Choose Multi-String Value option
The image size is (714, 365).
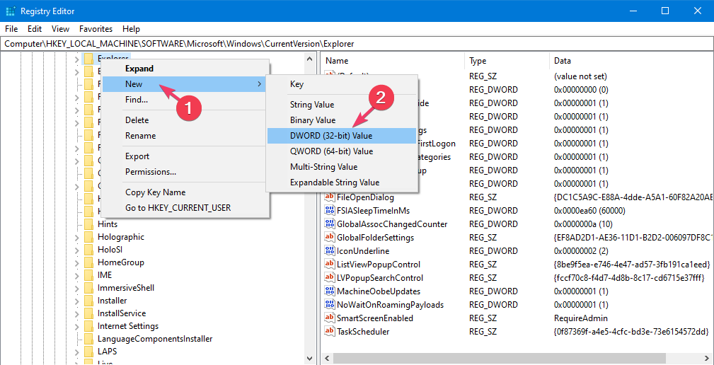coord(342,166)
